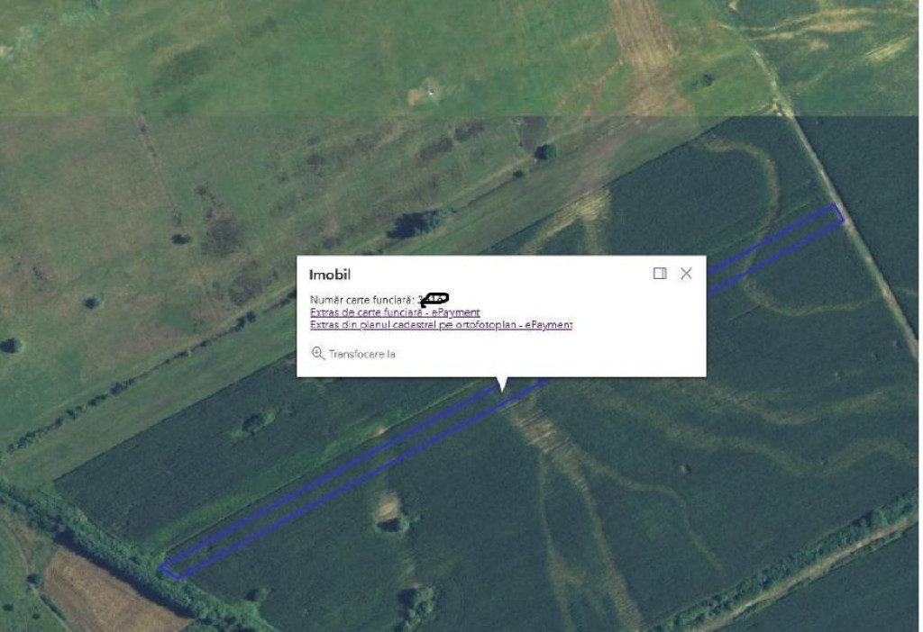Click the Transfocare la text
The width and height of the screenshot is (923, 632).
pyautogui.click(x=362, y=354)
